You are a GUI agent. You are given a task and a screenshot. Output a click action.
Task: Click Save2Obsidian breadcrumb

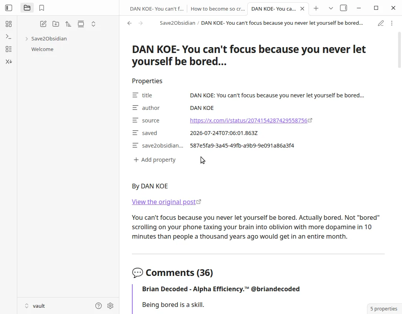177,23
